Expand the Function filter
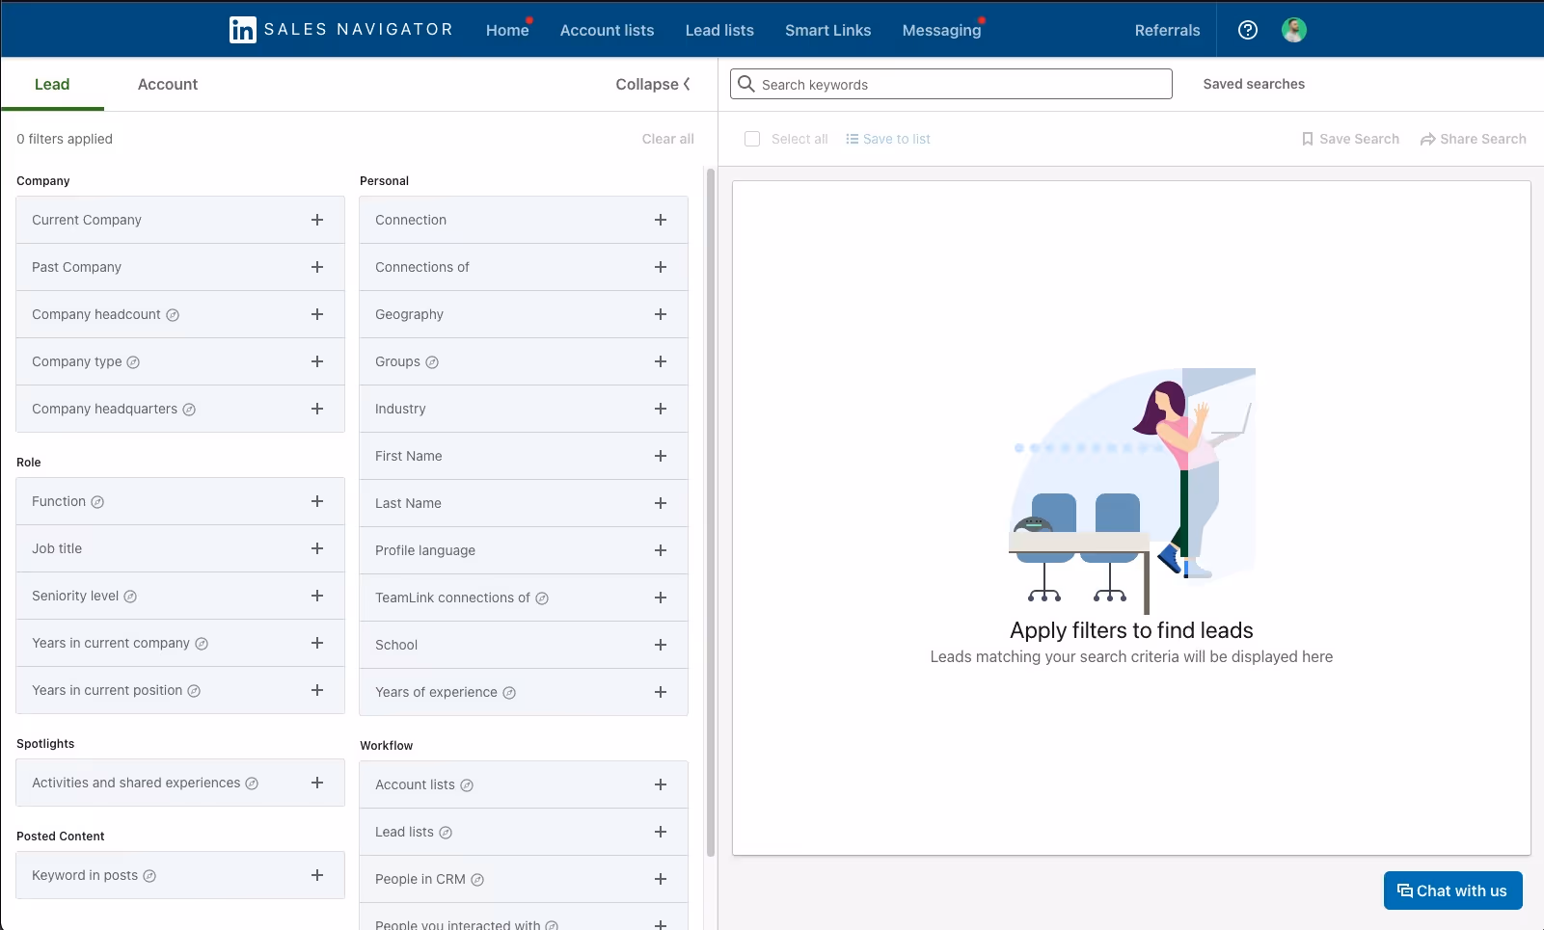This screenshot has height=930, width=1544. point(180,501)
